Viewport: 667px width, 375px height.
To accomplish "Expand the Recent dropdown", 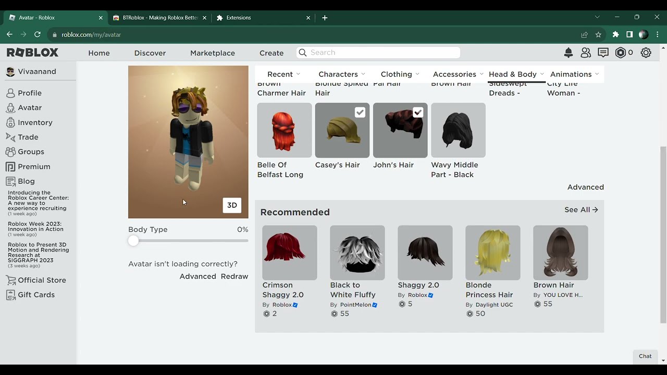I will click(283, 74).
